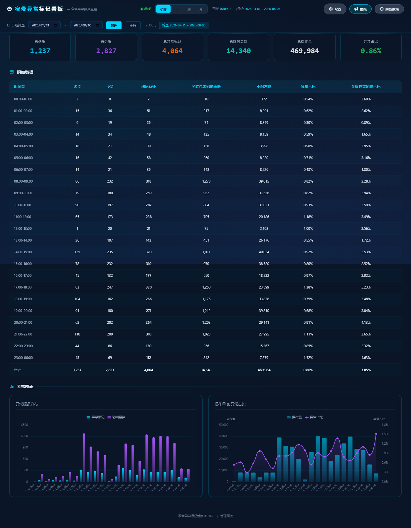Click the 最近 2026-03-01 ~ 2026-08-05 range text
Screen dimensions: 411x528
[259, 9]
